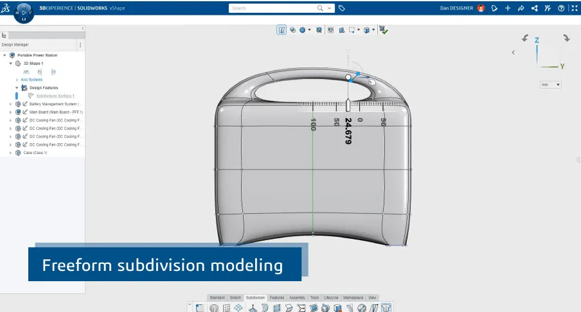The image size is (581, 312).
Task: Open the Assembly tab
Action: 296,298
